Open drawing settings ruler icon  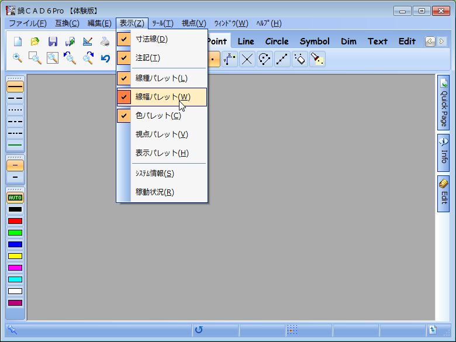[88, 42]
